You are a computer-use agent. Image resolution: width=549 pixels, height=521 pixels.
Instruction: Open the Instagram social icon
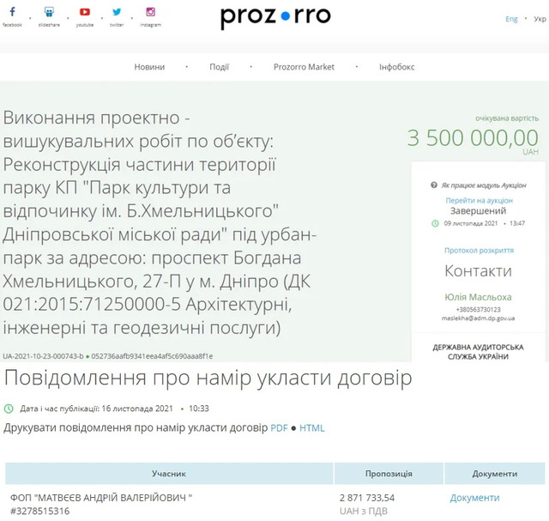pos(151,12)
